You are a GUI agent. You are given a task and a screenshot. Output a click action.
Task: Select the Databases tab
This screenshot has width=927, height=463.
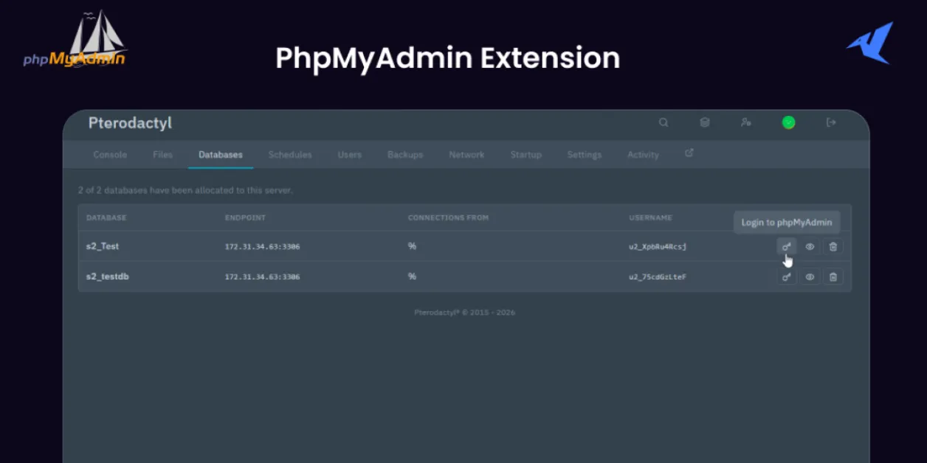coord(221,155)
